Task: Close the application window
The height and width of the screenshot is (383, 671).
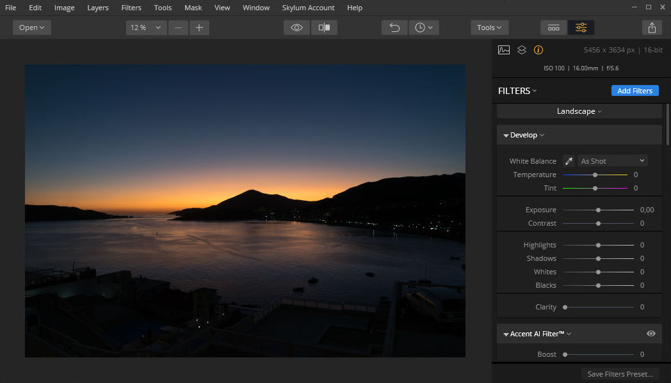Action: [x=662, y=7]
